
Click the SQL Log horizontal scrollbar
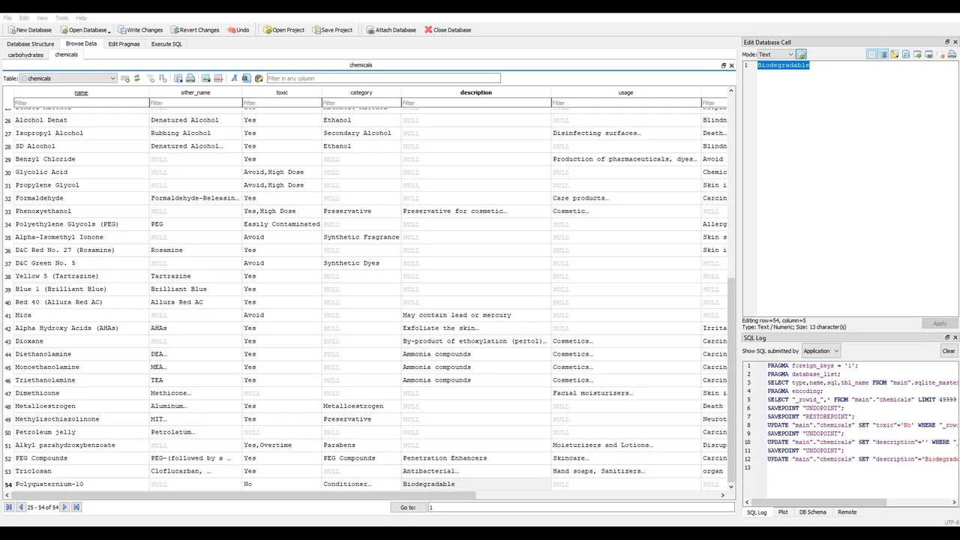point(817,502)
